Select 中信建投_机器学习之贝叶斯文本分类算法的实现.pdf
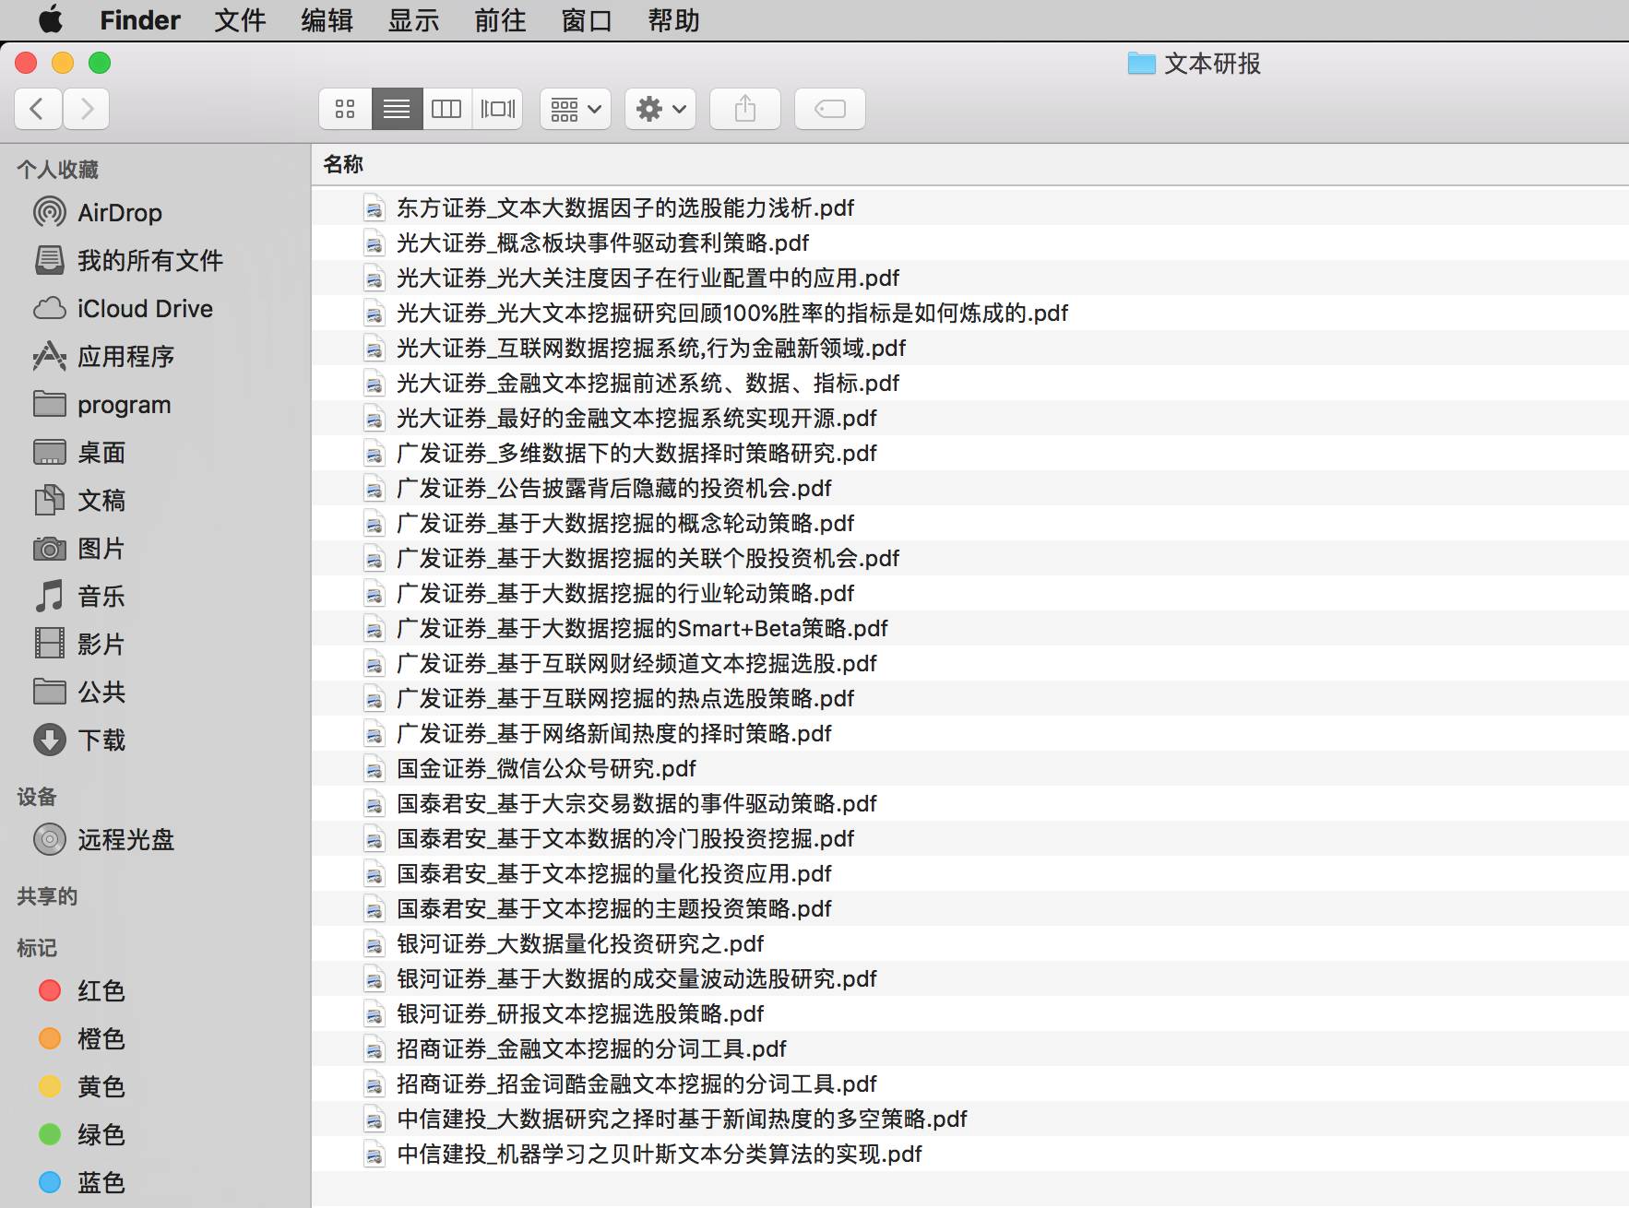Image resolution: width=1629 pixels, height=1208 pixels. pos(970,1154)
